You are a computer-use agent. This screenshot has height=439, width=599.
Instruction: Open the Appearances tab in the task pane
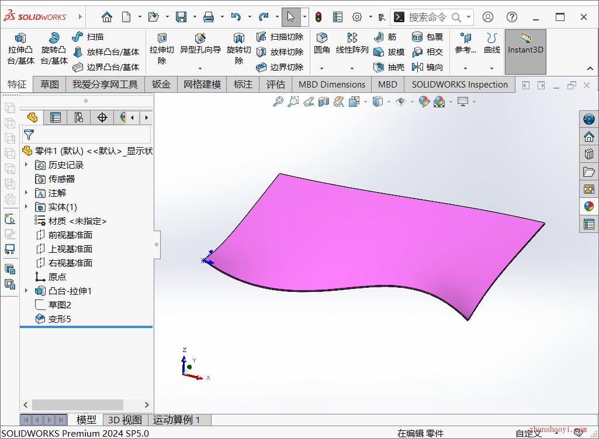pos(588,207)
